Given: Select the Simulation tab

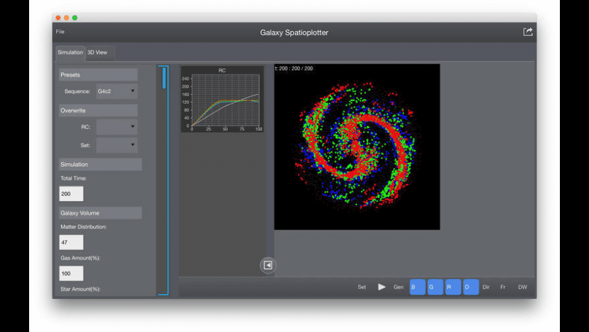Looking at the screenshot, I should 70,52.
